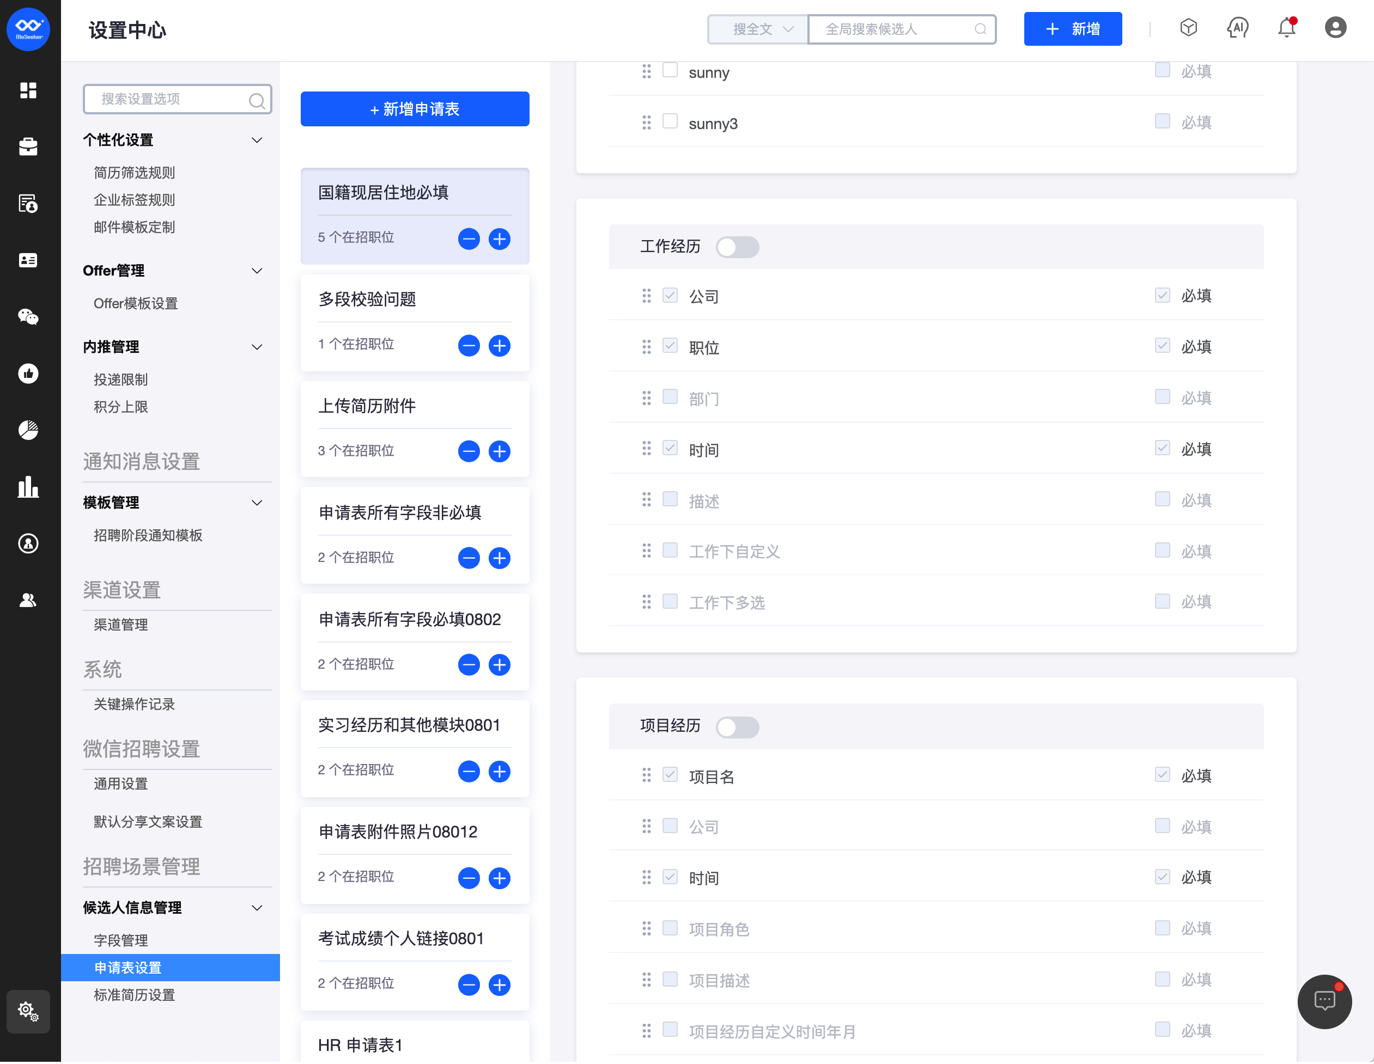The width and height of the screenshot is (1374, 1064).
Task: Open the pie chart icon in sidebar
Action: click(28, 431)
